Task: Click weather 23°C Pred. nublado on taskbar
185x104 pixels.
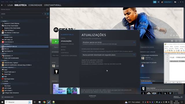Action: (x=133, y=102)
